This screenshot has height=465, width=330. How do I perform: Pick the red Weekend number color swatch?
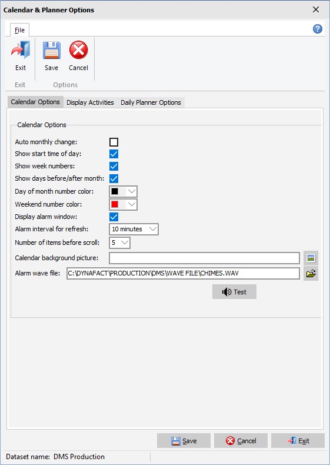(115, 204)
